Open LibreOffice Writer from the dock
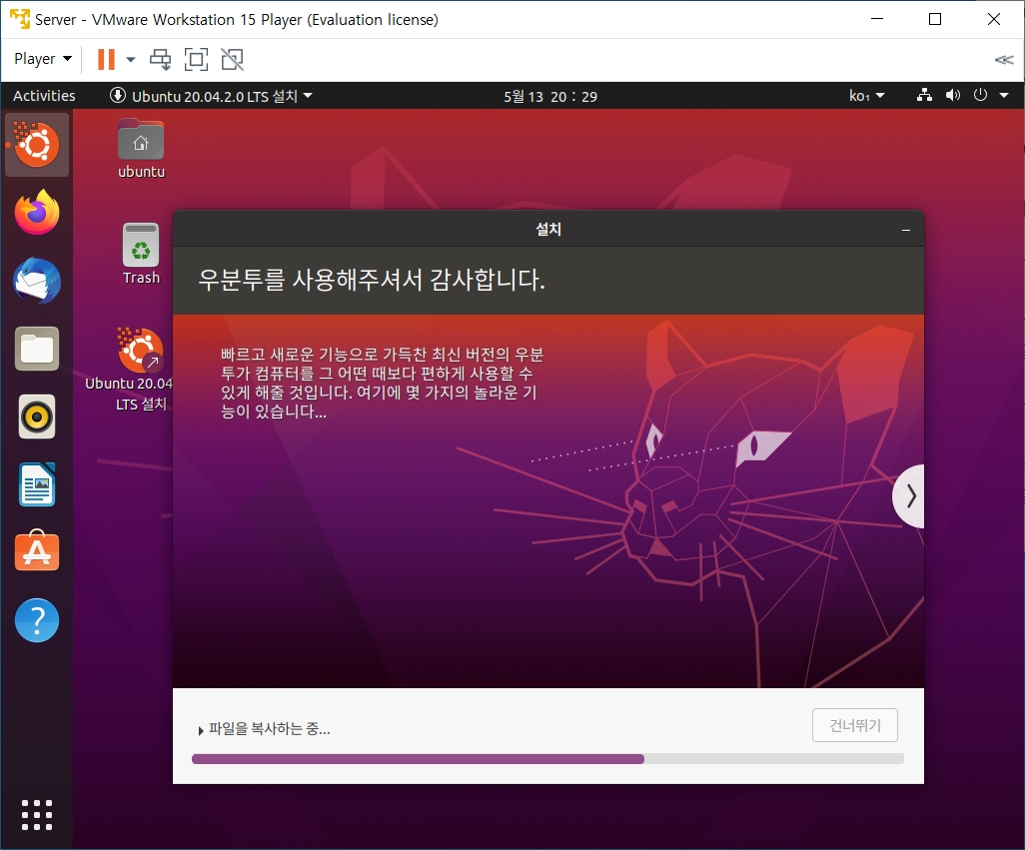The height and width of the screenshot is (850, 1025). pyautogui.click(x=37, y=484)
